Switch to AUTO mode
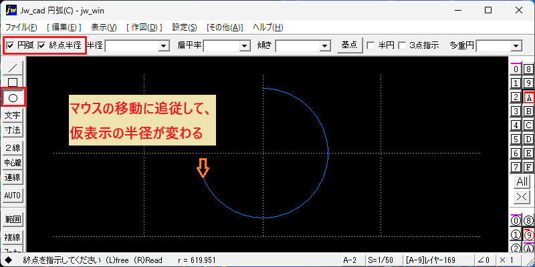The height and width of the screenshot is (267, 535). 13,196
